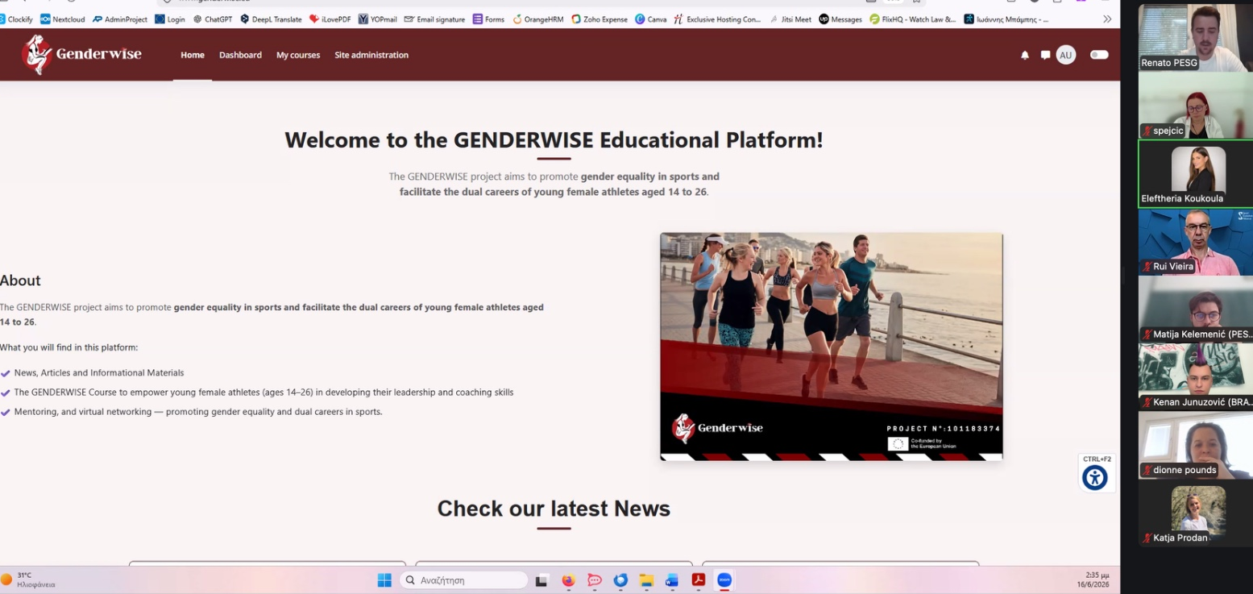This screenshot has height=594, width=1253.
Task: Open Thunderbird from the taskbar
Action: click(x=620, y=580)
